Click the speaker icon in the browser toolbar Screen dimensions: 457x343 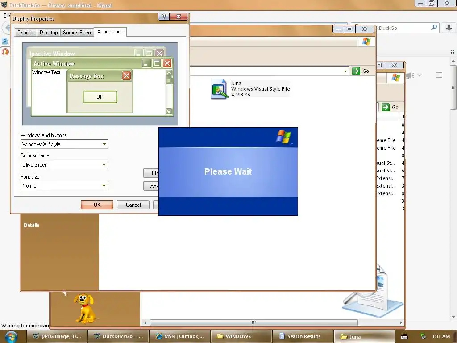(x=410, y=75)
